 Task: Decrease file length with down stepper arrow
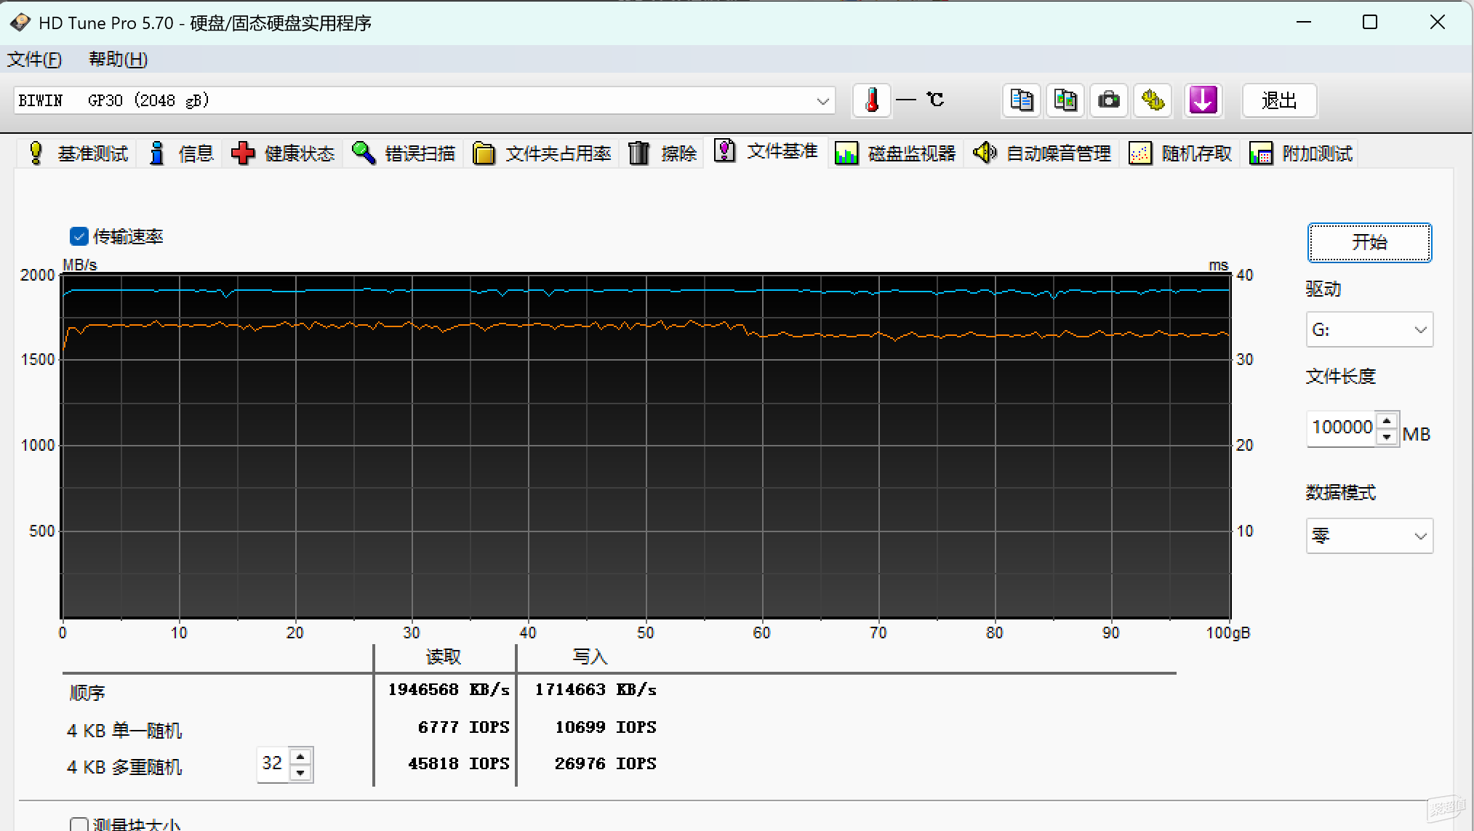pyautogui.click(x=1387, y=437)
